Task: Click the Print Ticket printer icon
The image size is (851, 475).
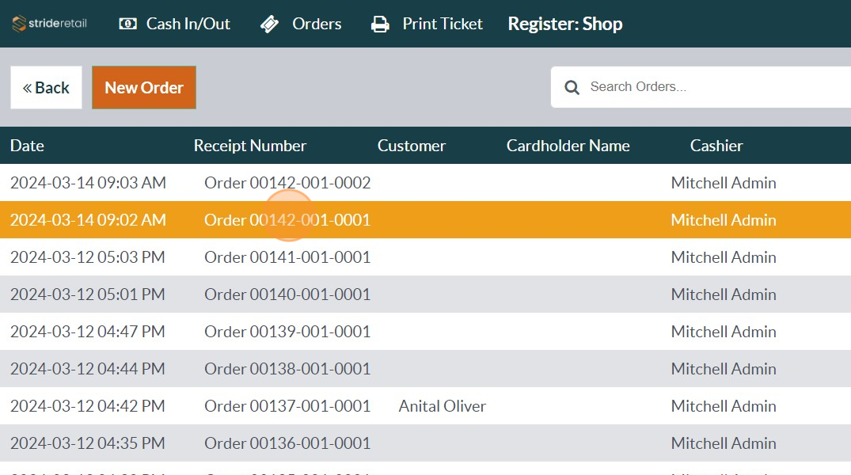Action: (x=380, y=24)
